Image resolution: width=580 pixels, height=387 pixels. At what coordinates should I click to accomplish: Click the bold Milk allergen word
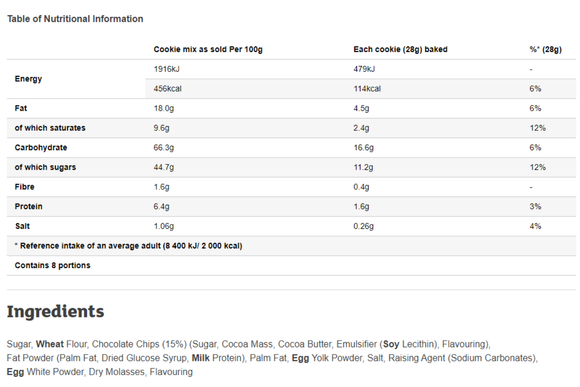(200, 358)
